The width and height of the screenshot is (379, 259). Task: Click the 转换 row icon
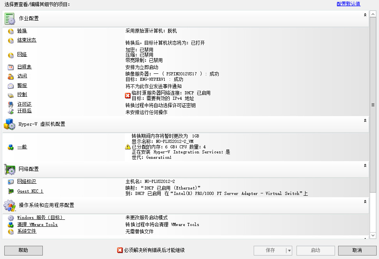pos(11,31)
